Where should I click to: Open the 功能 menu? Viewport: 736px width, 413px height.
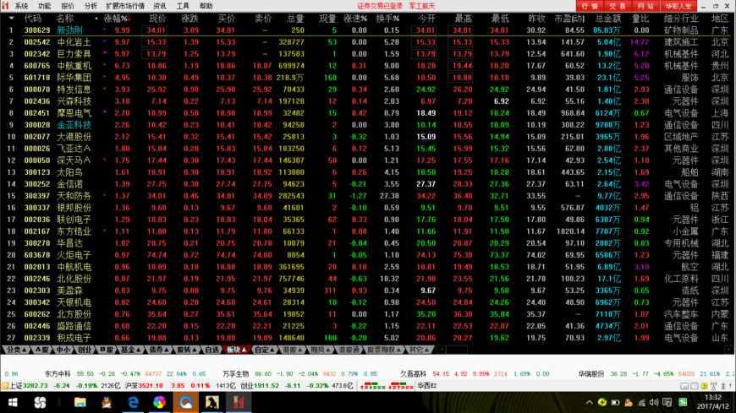point(44,6)
